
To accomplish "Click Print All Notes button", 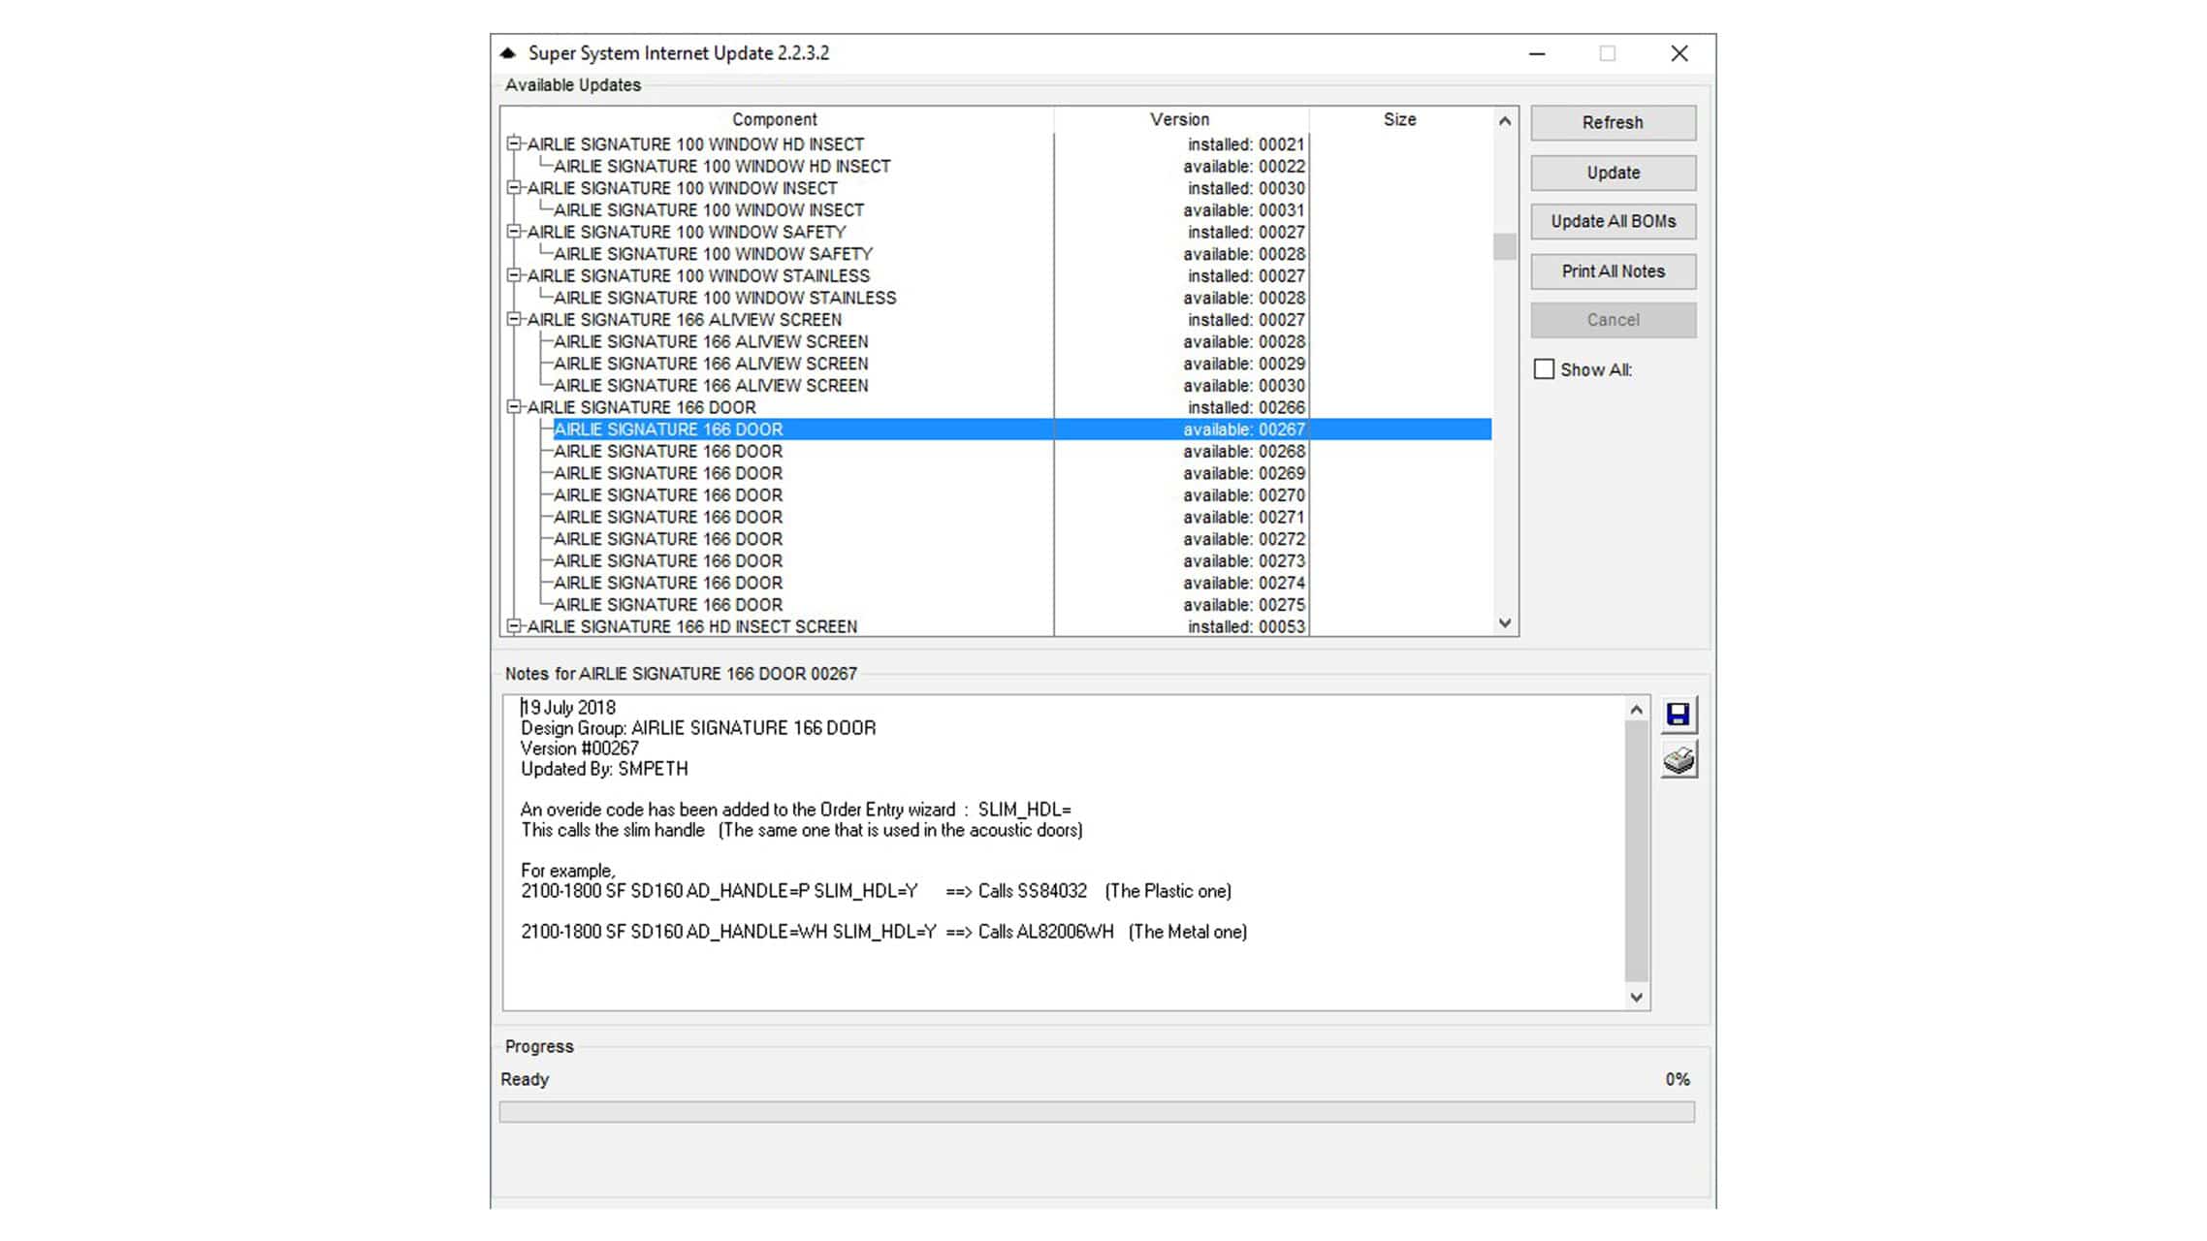I will pyautogui.click(x=1613, y=270).
